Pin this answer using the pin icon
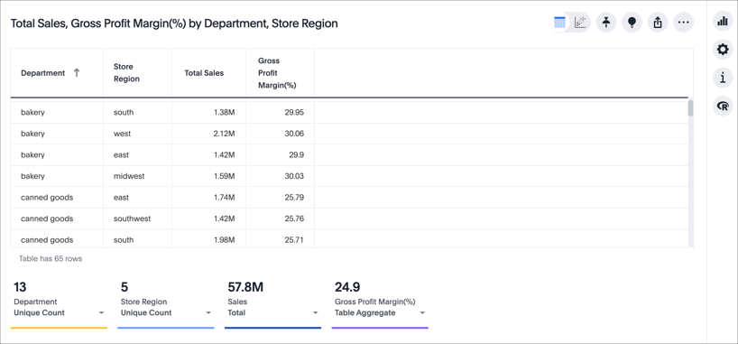This screenshot has height=344, width=738. point(606,23)
